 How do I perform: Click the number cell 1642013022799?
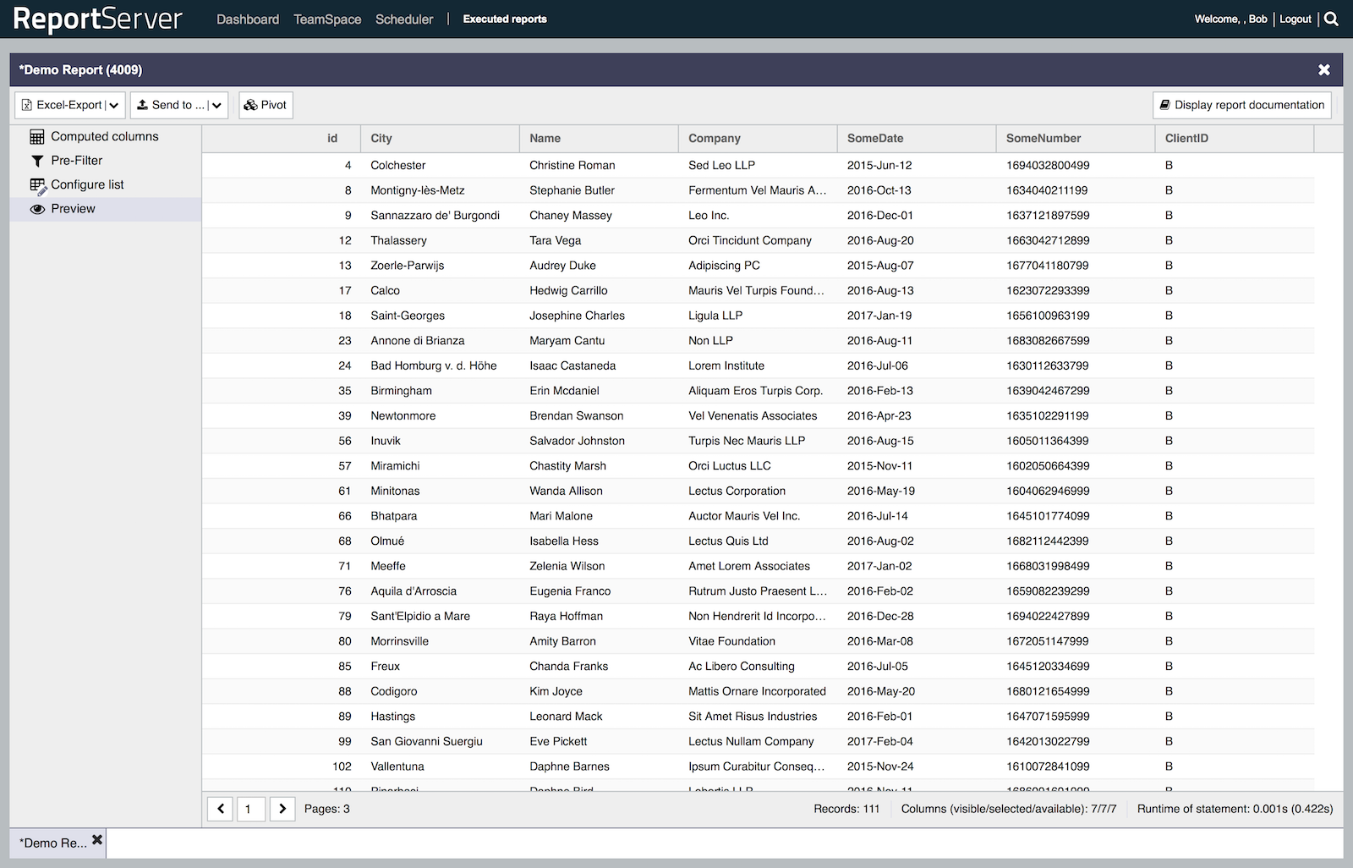click(1048, 741)
